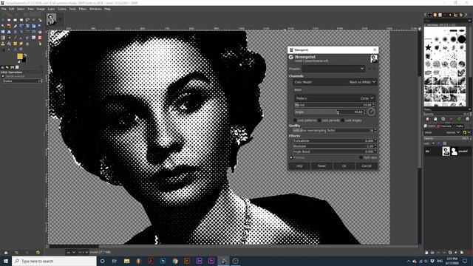Raise the layer in the stack
The image size is (473, 266).
[438, 253]
